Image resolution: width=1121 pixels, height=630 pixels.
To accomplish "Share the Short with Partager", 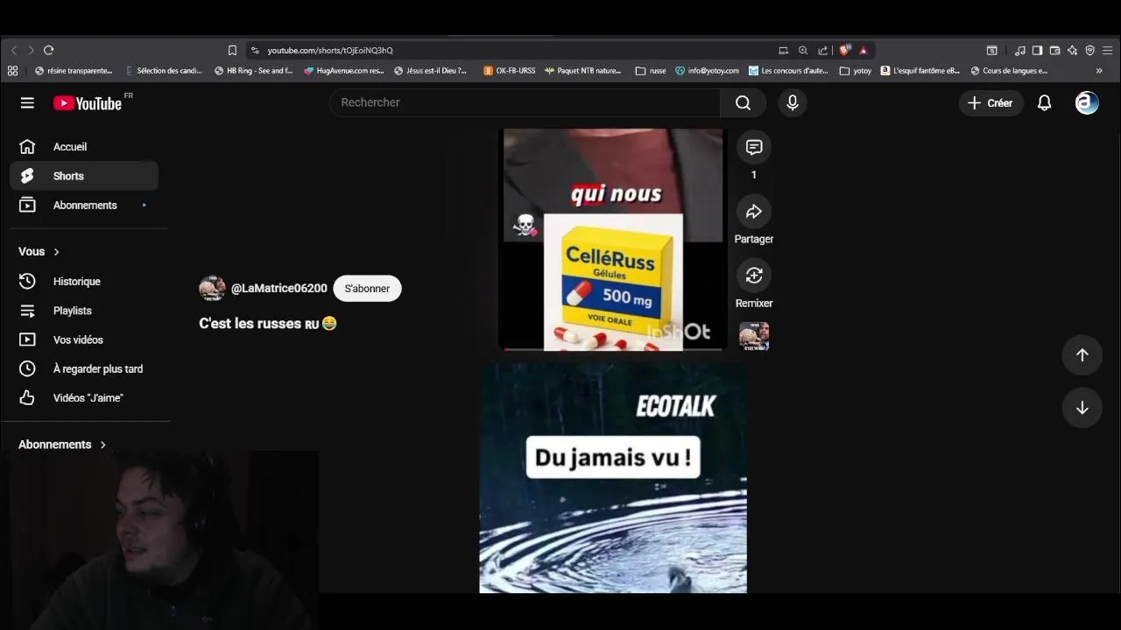I will point(754,212).
